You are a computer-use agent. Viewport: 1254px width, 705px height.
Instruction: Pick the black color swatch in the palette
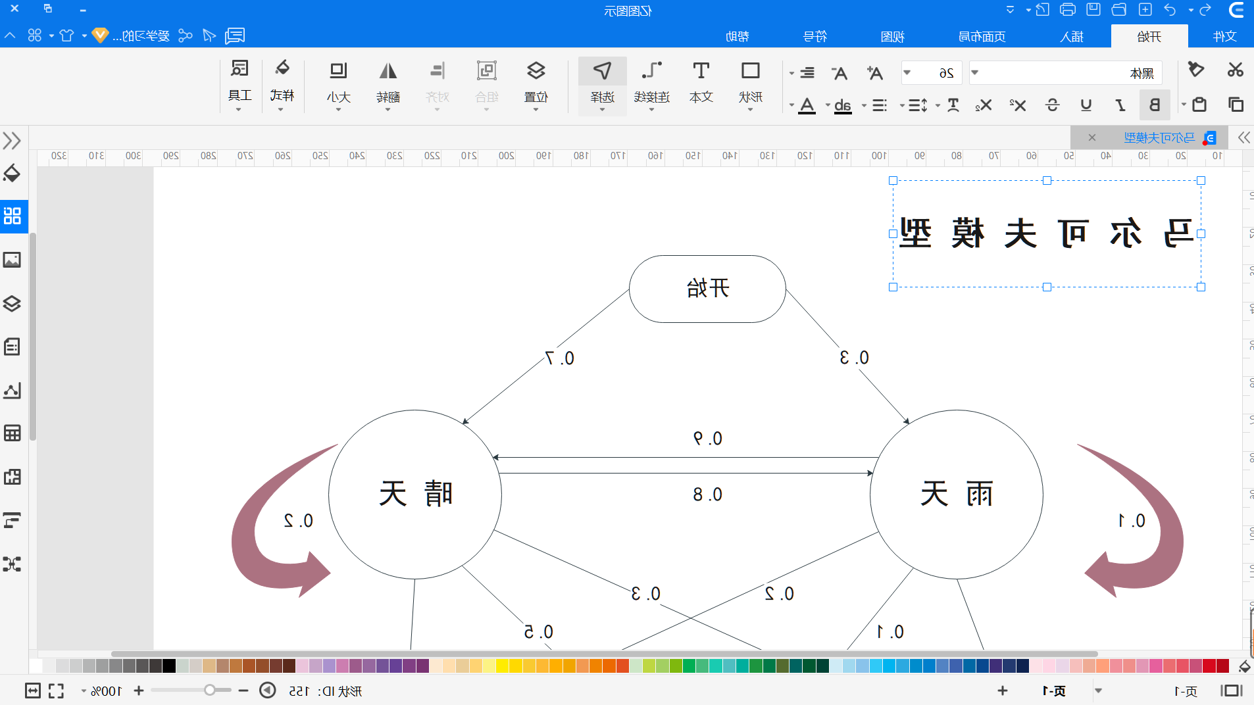tap(169, 666)
